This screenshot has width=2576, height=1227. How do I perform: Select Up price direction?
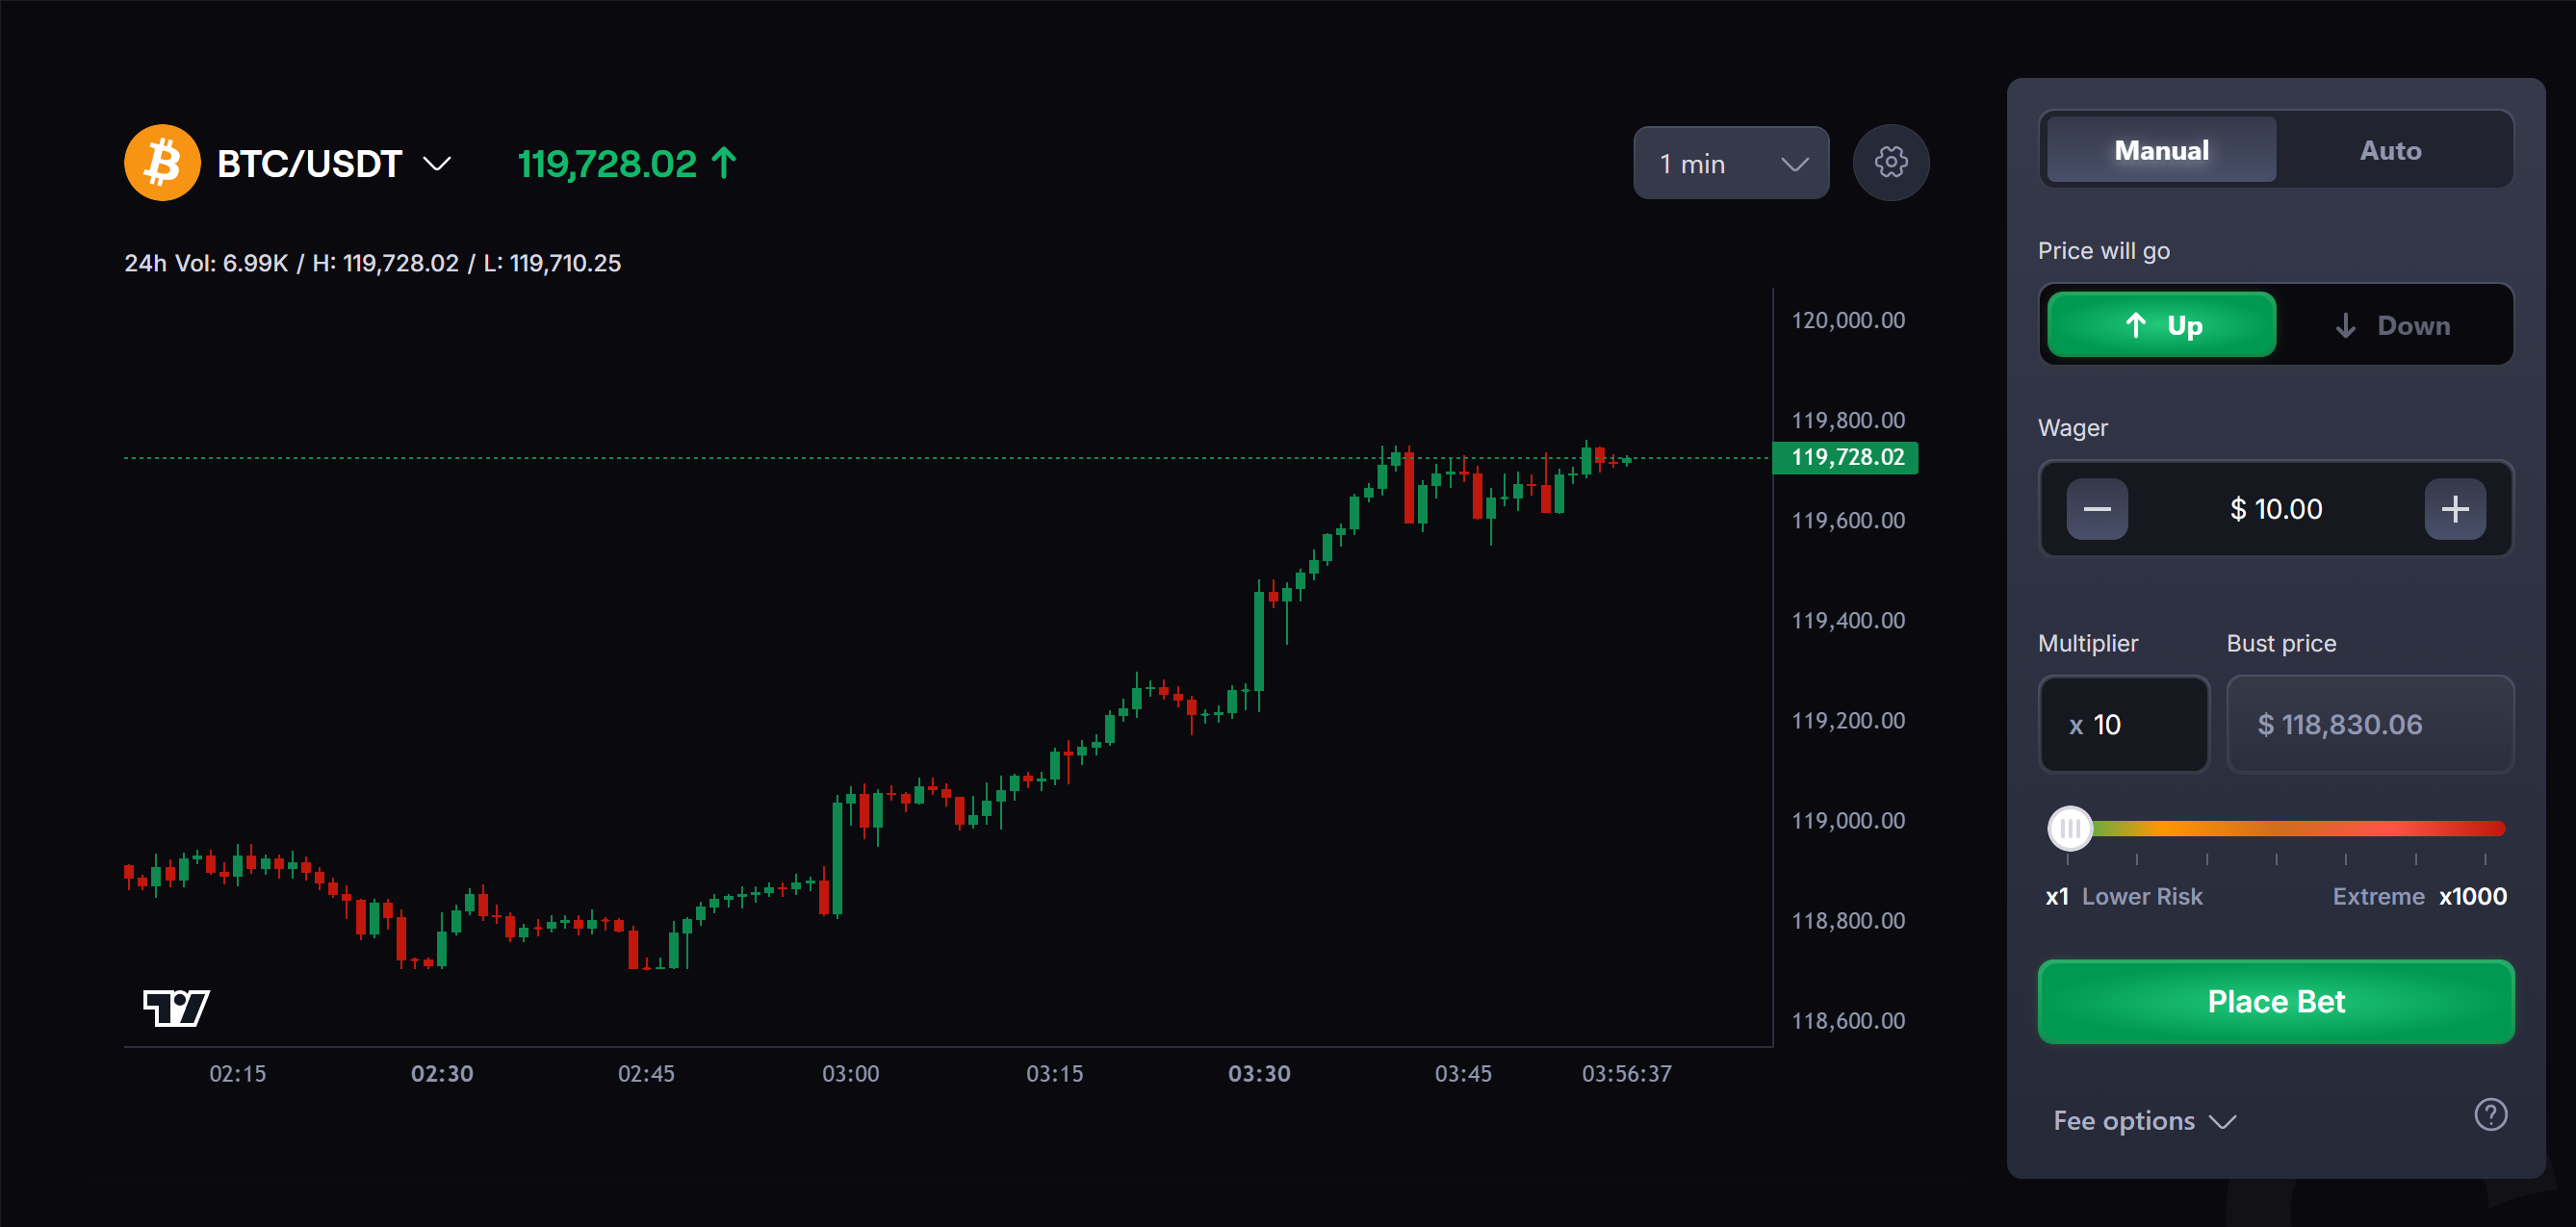click(x=2161, y=325)
